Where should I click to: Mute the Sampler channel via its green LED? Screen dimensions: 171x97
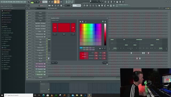pos(27,77)
